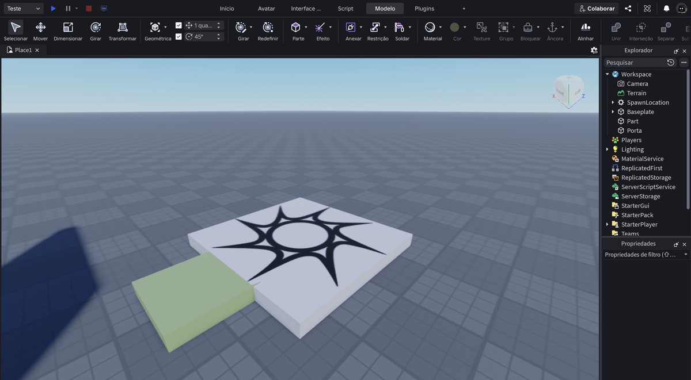691x380 pixels.
Task: Open the Cor color dropdown arrow
Action: coord(465,27)
